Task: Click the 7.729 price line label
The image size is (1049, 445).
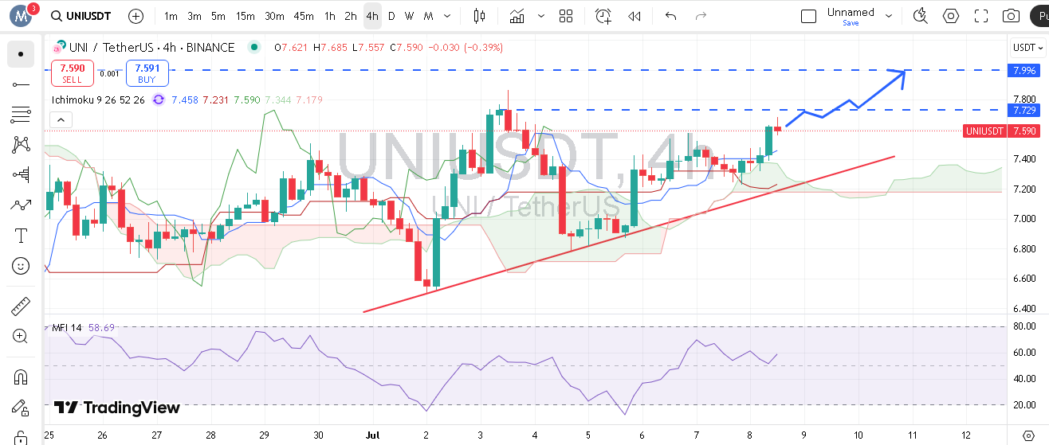Action: tap(1025, 110)
